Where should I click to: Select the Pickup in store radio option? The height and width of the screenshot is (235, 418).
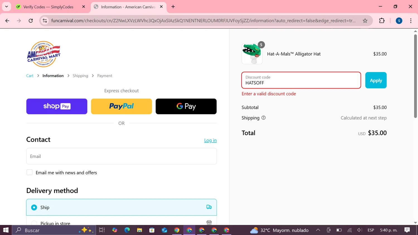34,223
